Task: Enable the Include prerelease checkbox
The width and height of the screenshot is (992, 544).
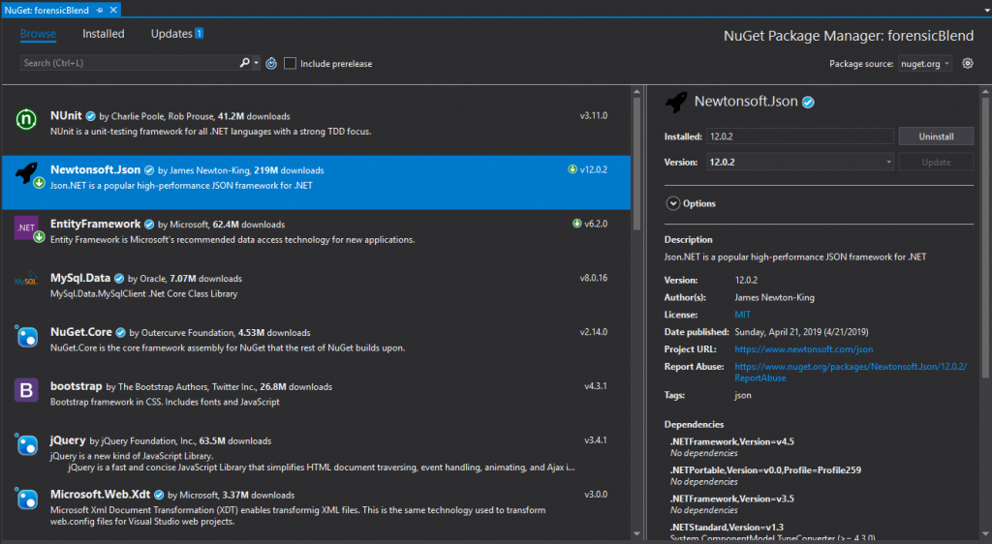Action: [290, 64]
